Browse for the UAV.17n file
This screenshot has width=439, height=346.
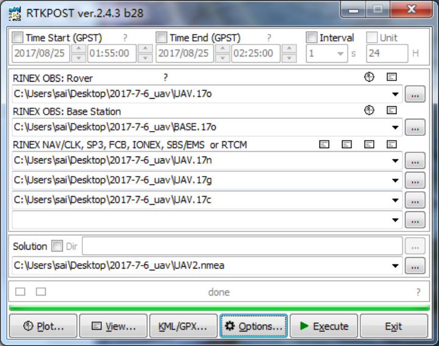pyautogui.click(x=415, y=161)
